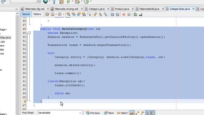204x115 pixels.
Task: Click the globe browser icon
Action: coord(46,2)
